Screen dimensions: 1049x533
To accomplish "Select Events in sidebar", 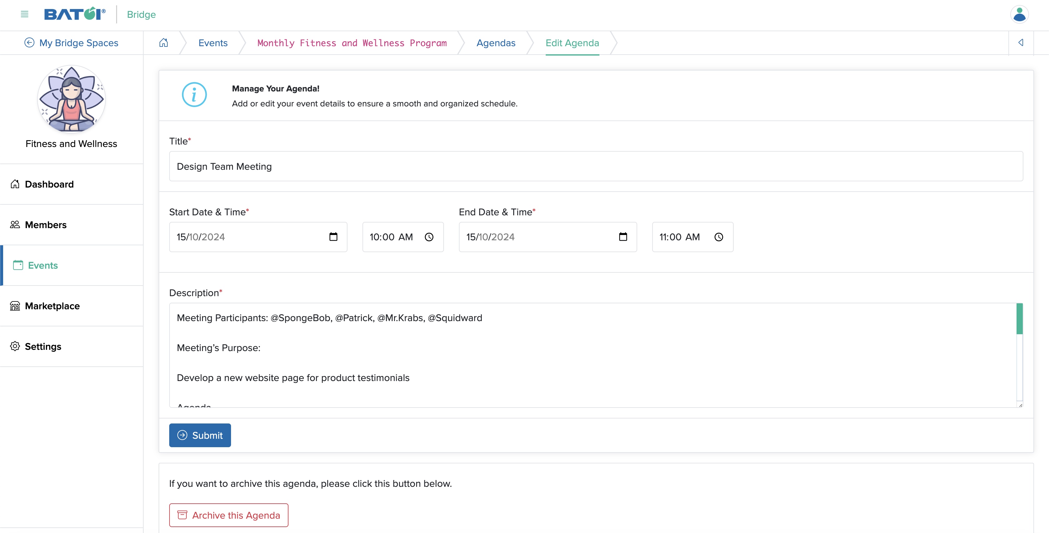I will coord(43,265).
